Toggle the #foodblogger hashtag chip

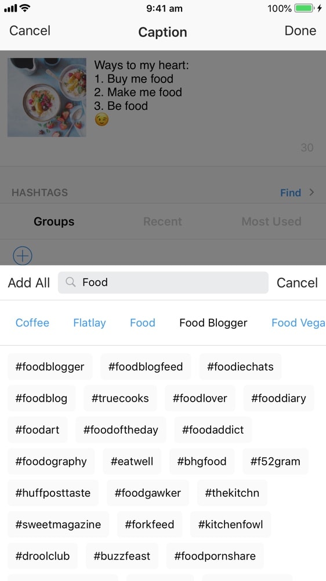(50, 367)
